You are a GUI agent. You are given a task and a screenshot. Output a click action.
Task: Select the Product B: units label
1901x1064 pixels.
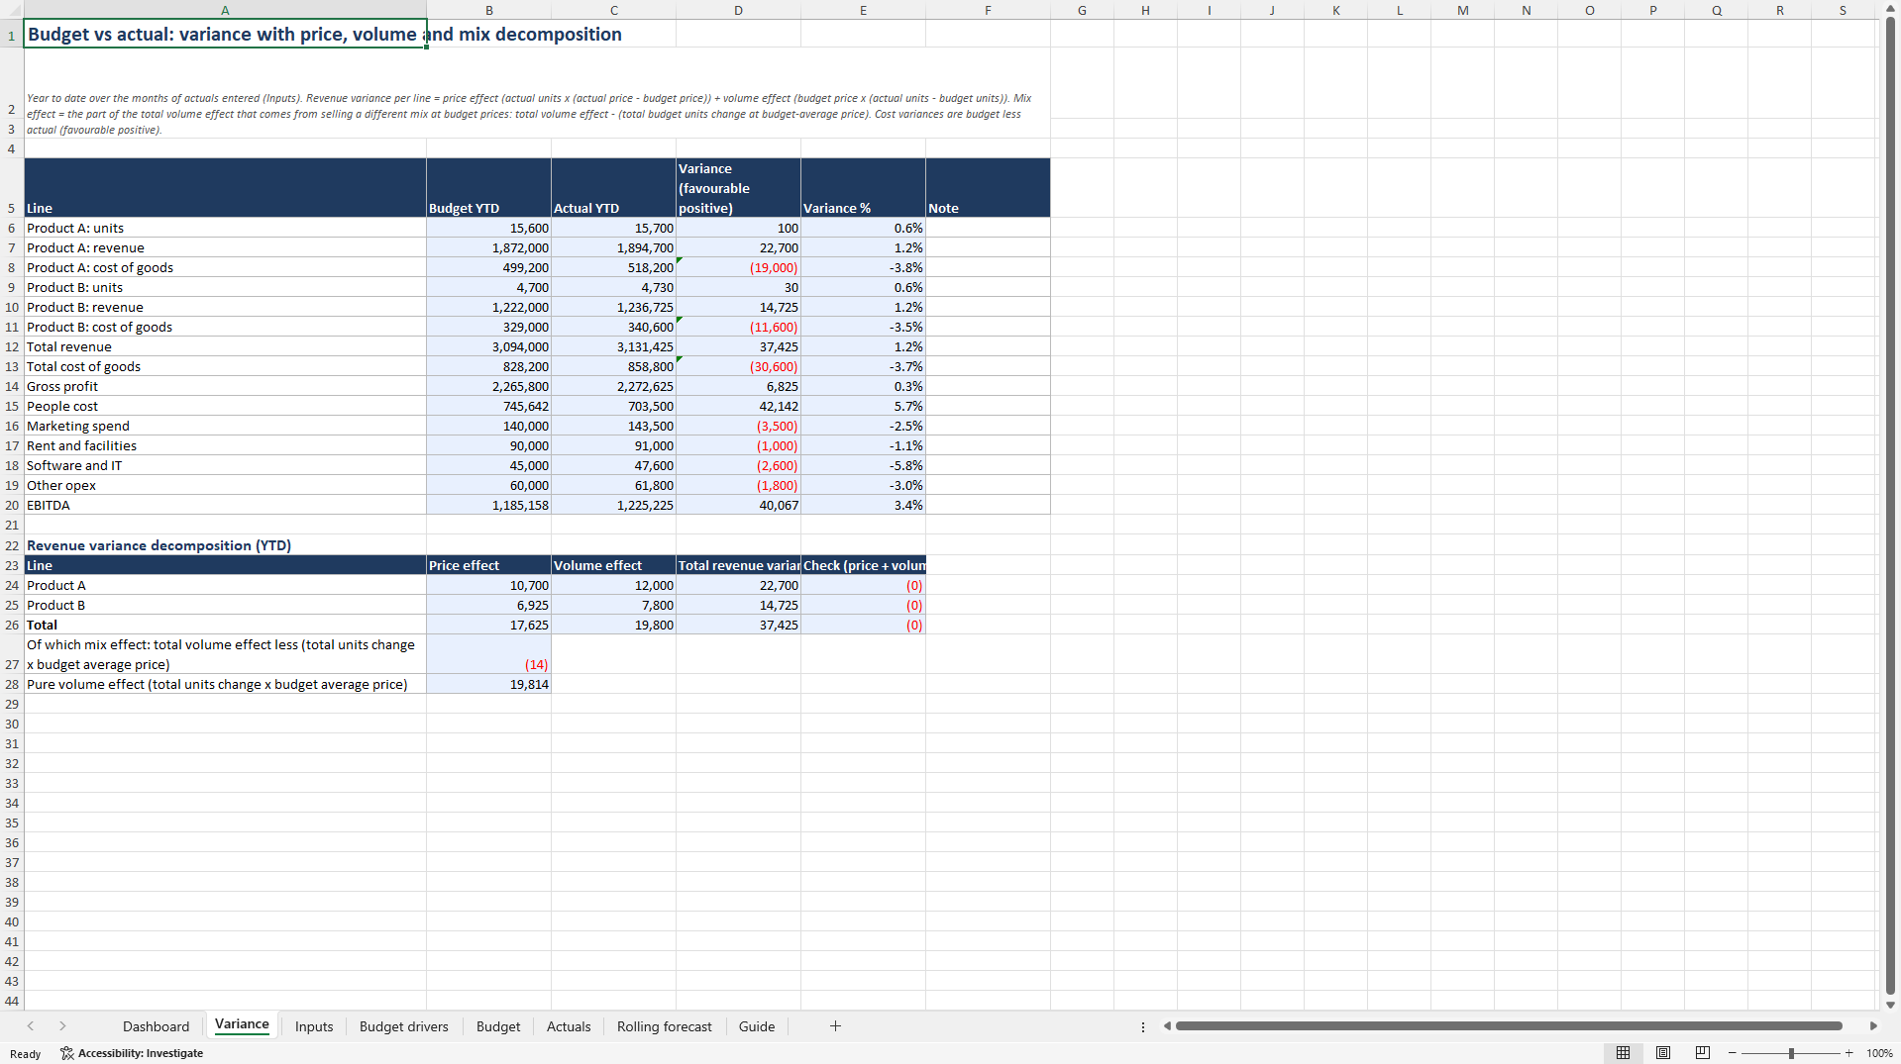tap(225, 287)
